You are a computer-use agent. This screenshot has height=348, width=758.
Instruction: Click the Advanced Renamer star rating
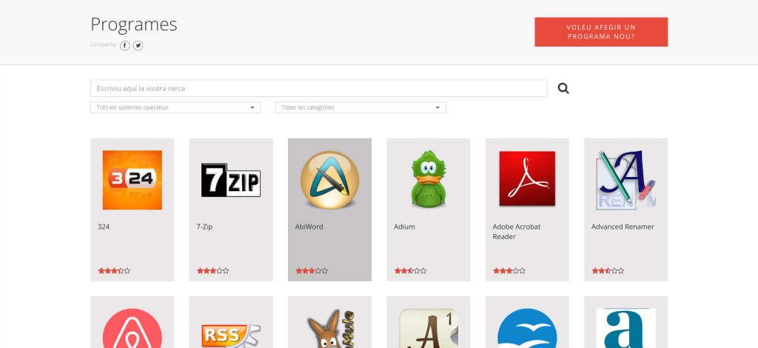coord(608,271)
